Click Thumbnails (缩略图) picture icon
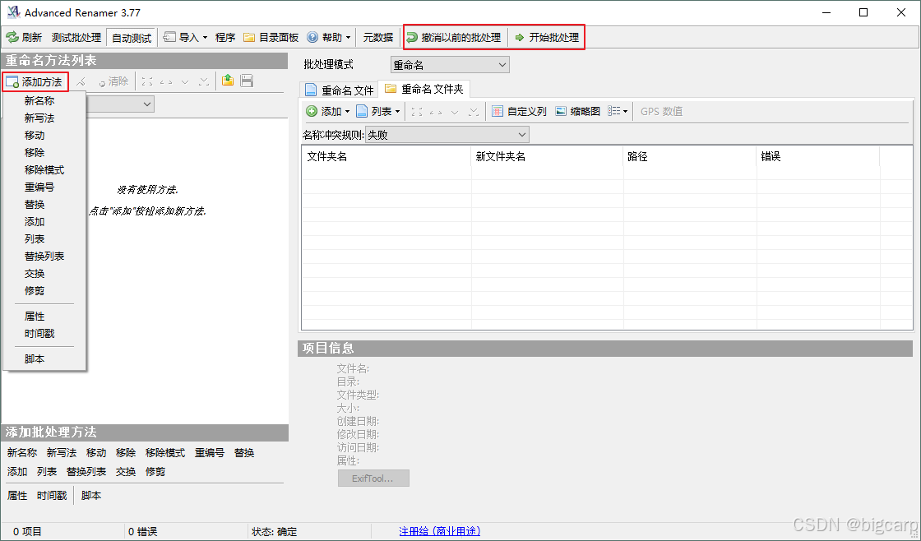The width and height of the screenshot is (921, 541). click(561, 111)
